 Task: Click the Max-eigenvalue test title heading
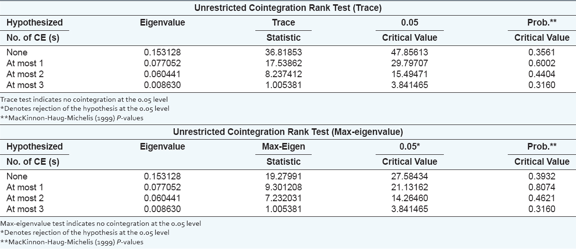(288, 132)
